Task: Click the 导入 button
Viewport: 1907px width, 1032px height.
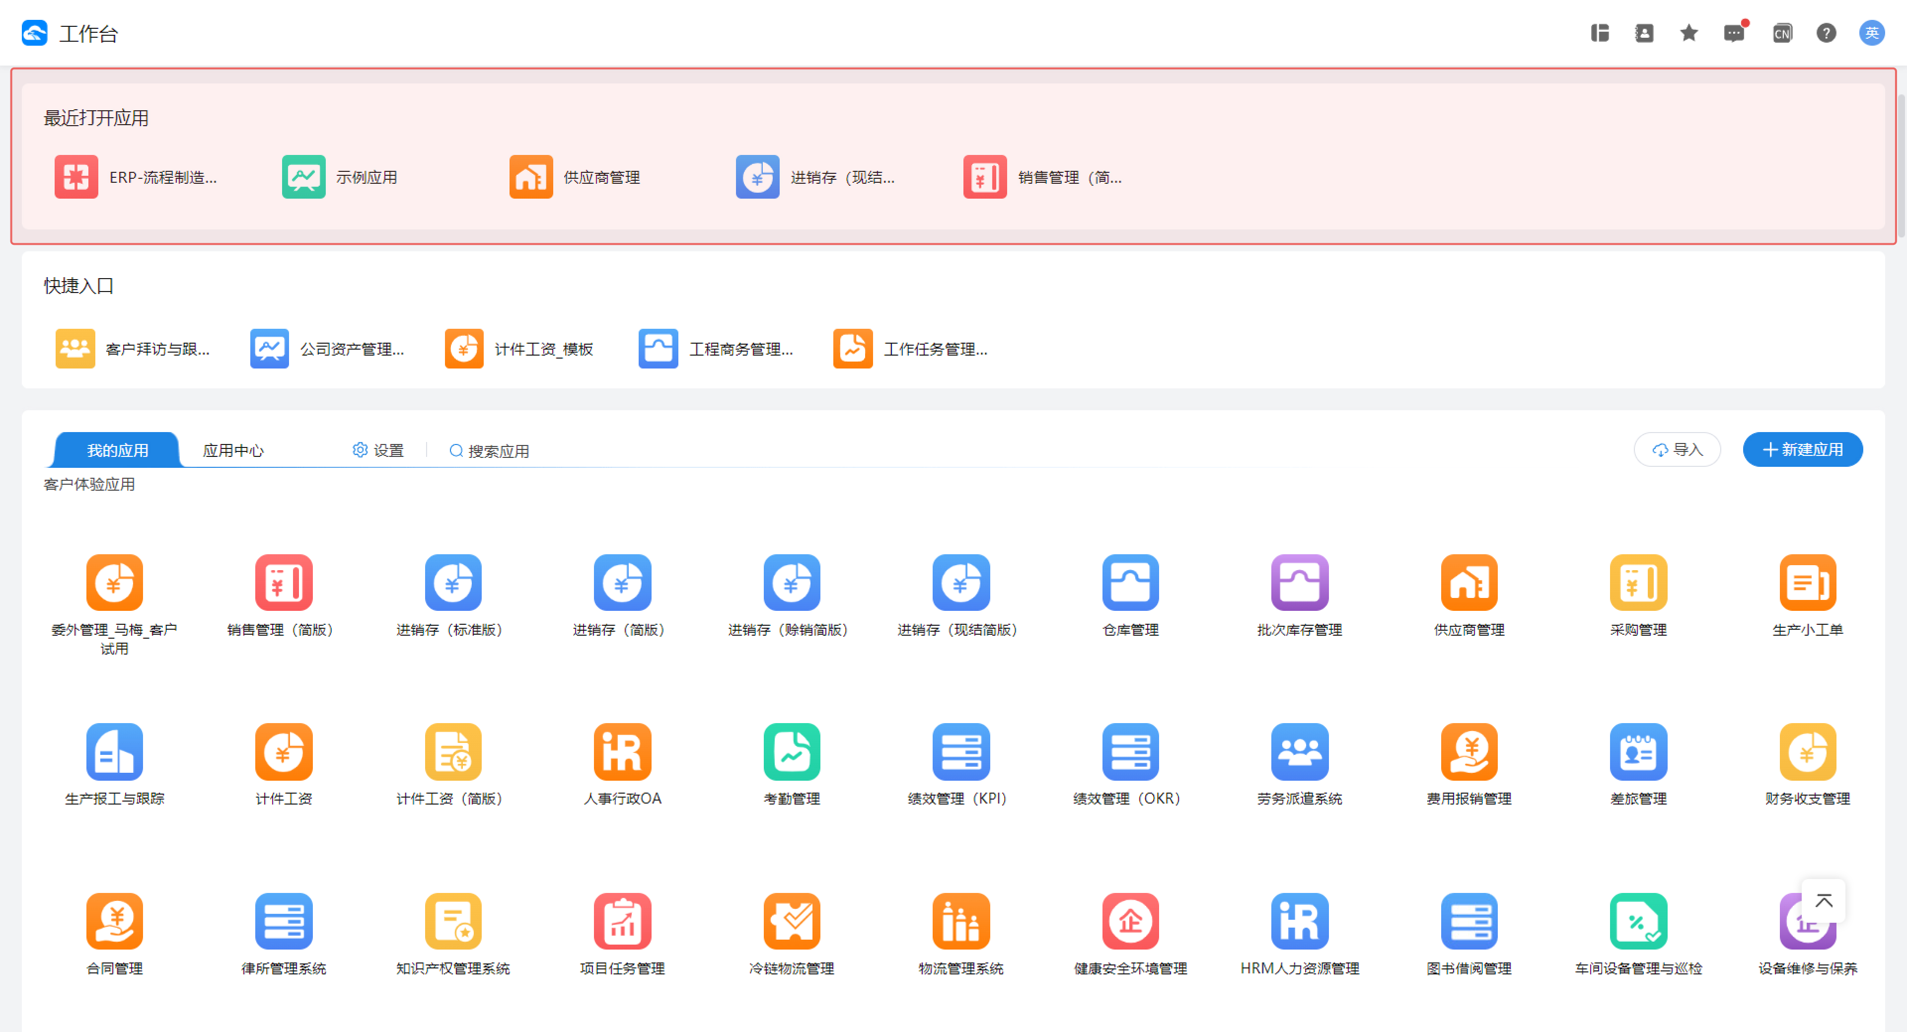Action: click(x=1677, y=449)
